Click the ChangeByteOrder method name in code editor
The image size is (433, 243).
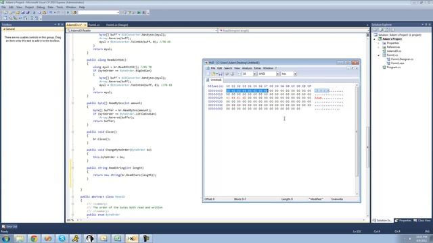pos(117,150)
